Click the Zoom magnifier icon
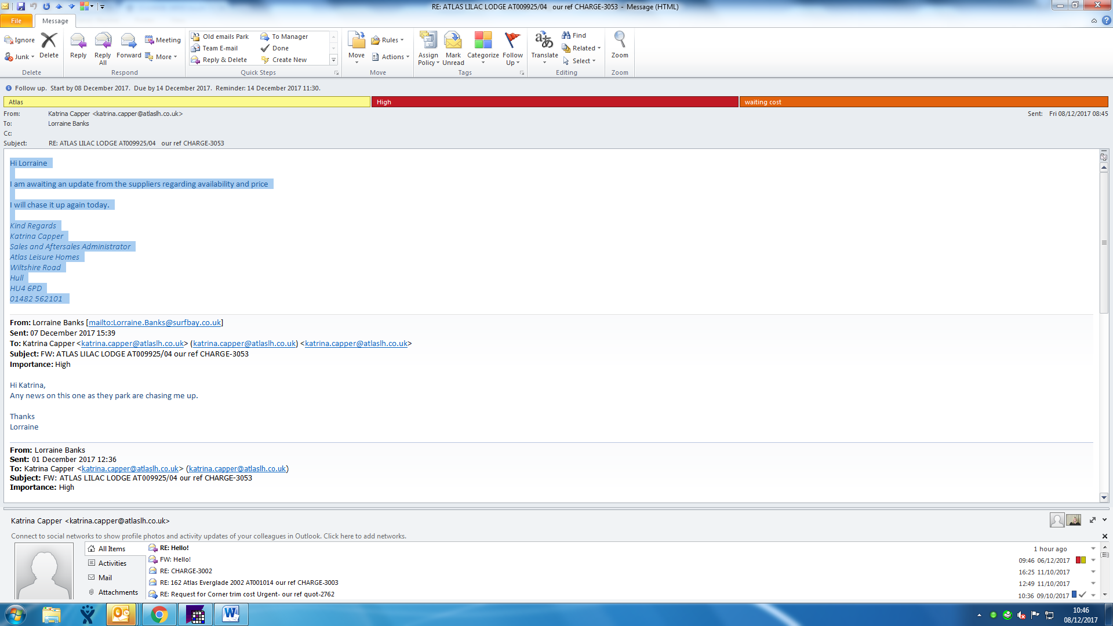The image size is (1113, 626). (x=620, y=41)
